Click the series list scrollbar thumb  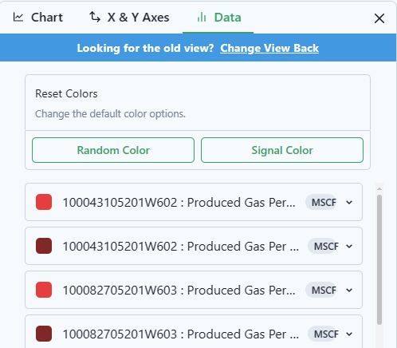pos(379,259)
